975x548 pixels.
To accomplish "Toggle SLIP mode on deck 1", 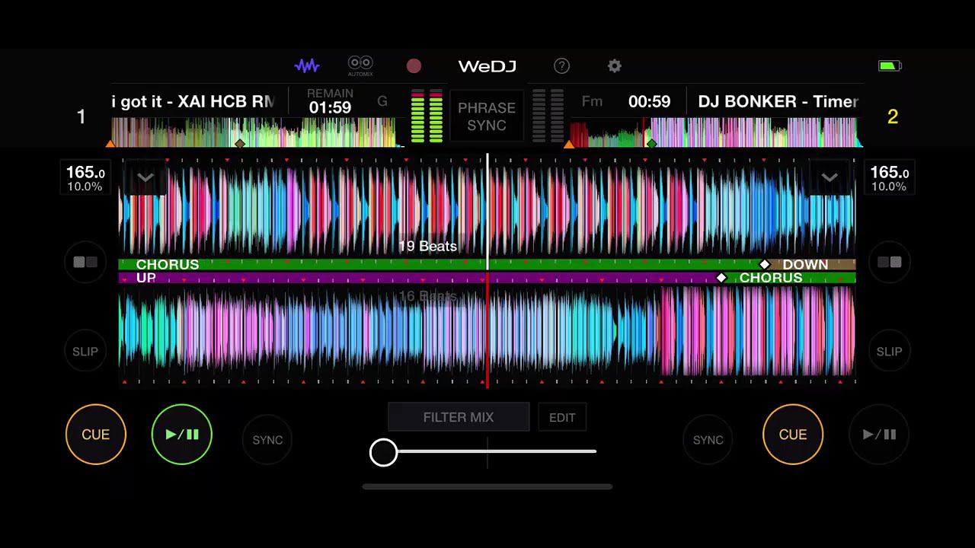I will (x=85, y=352).
